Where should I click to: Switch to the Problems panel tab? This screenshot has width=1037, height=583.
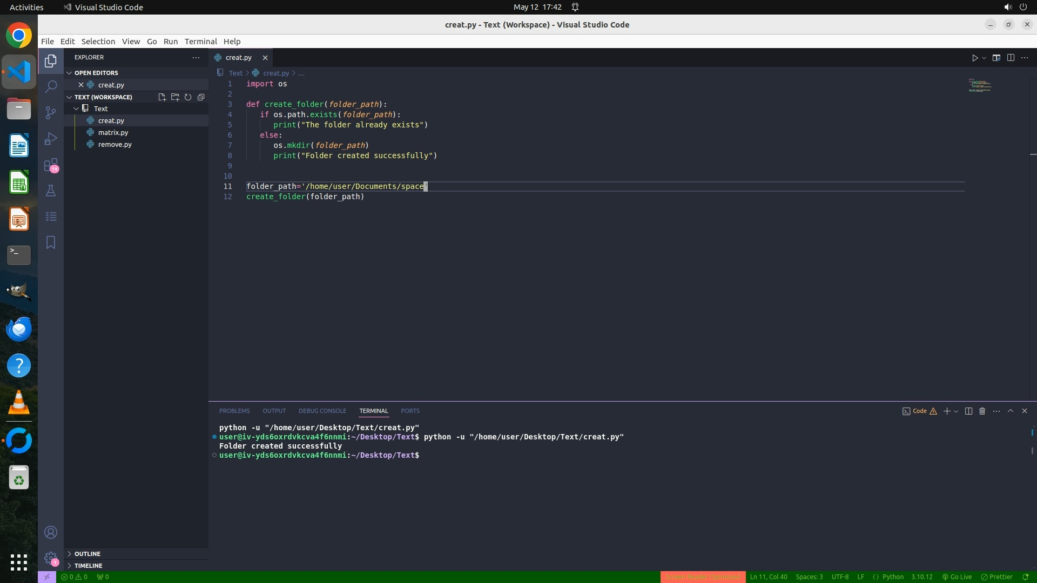tap(234, 411)
